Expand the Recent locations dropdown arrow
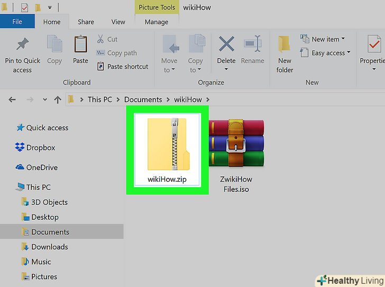 pyautogui.click(x=44, y=99)
